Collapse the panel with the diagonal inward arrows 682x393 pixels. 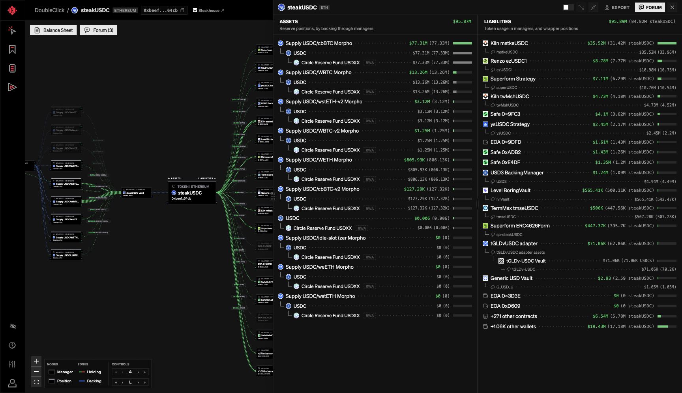(593, 7)
